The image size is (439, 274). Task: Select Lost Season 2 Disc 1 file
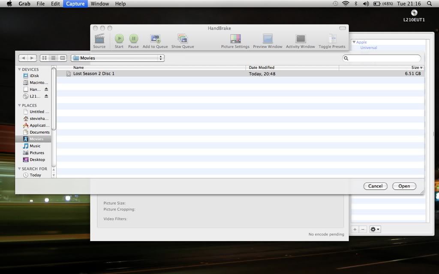click(x=240, y=74)
